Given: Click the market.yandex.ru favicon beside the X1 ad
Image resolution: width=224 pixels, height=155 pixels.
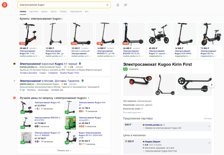Looking at the screenshot, I should click(x=14, y=64).
